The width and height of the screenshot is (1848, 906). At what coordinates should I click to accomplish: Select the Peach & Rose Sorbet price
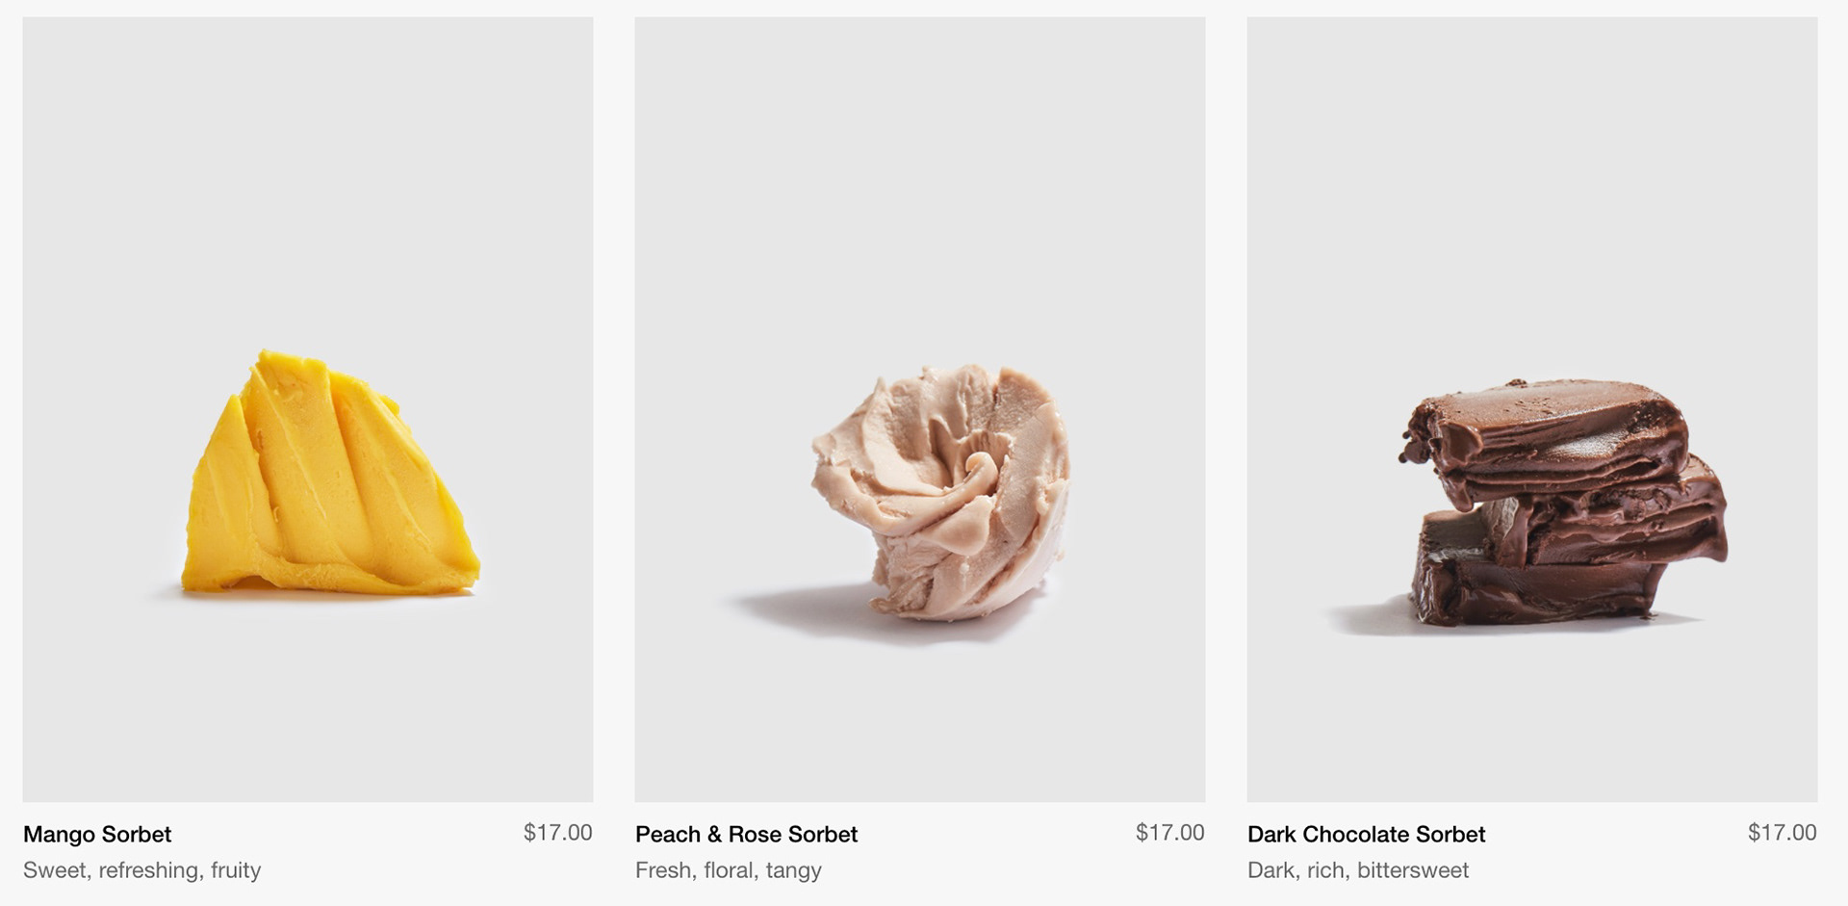click(1169, 833)
